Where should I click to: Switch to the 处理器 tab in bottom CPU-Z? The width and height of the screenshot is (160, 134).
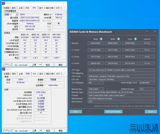tap(7, 74)
